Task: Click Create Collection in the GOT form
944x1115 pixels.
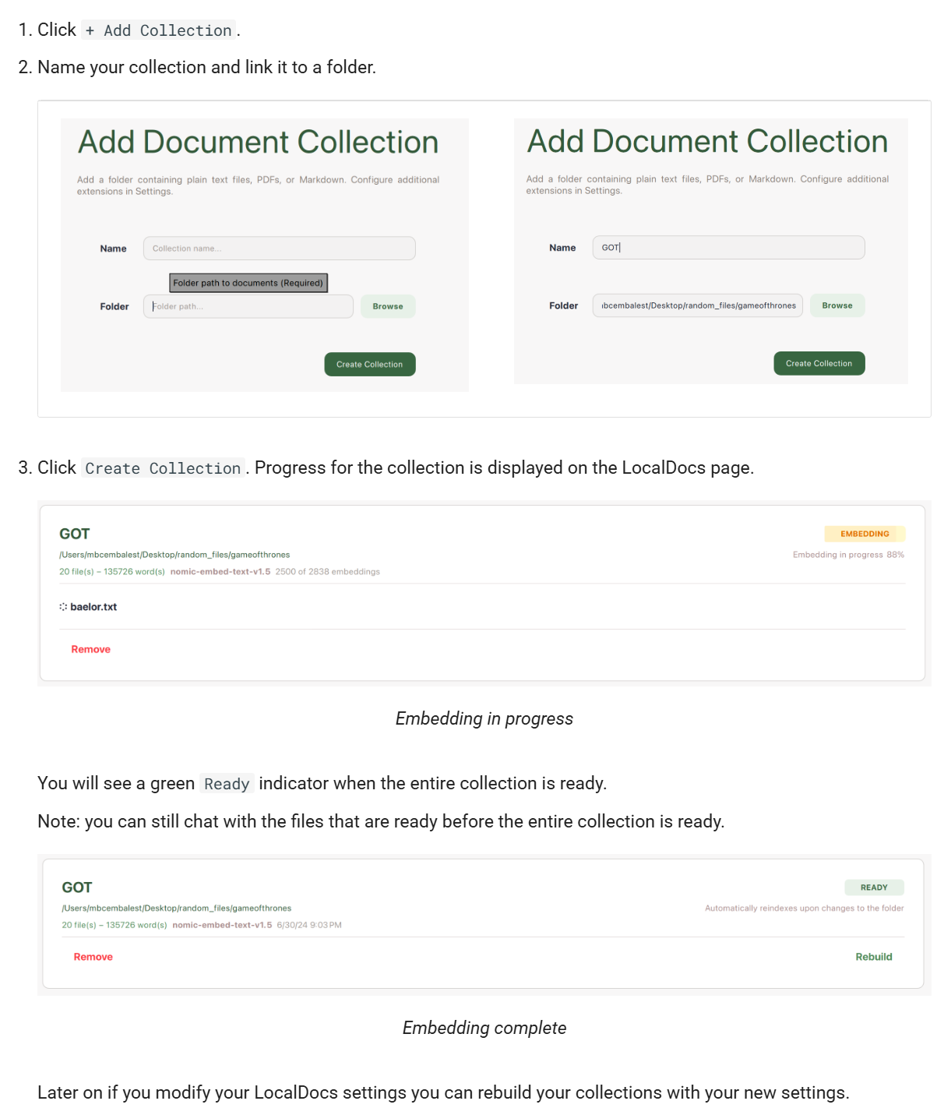Action: click(819, 364)
